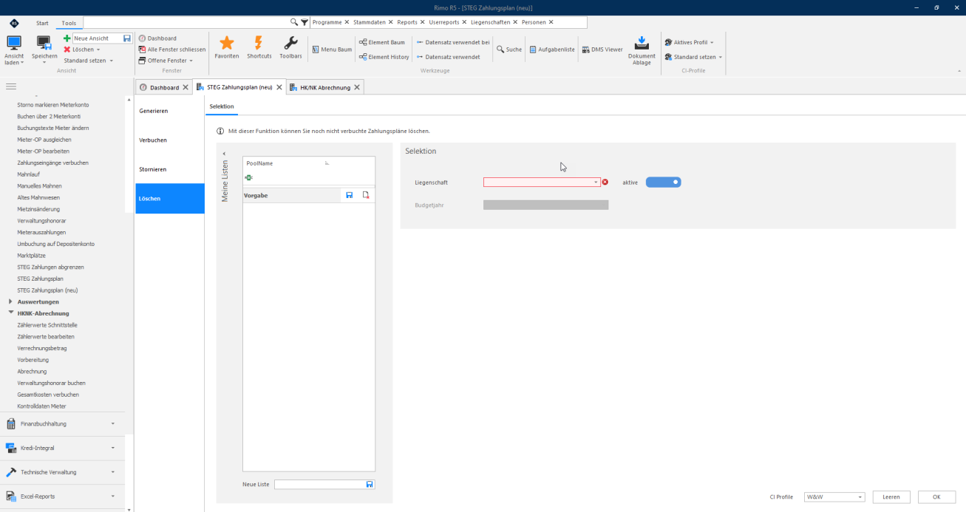Expand the Ansicht laden dropdown
The height and width of the screenshot is (512, 966).
[14, 50]
